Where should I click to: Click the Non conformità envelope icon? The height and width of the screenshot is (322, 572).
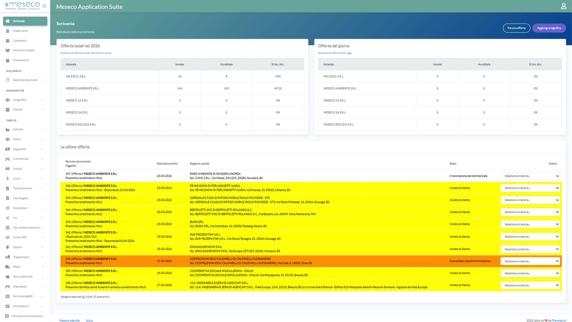point(8,277)
